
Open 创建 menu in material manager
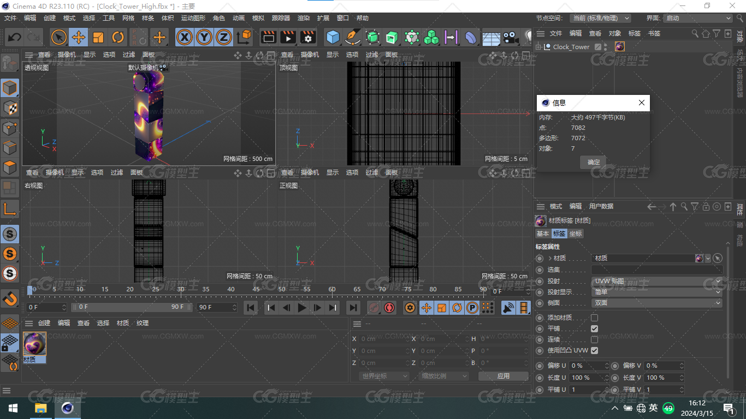pyautogui.click(x=44, y=323)
